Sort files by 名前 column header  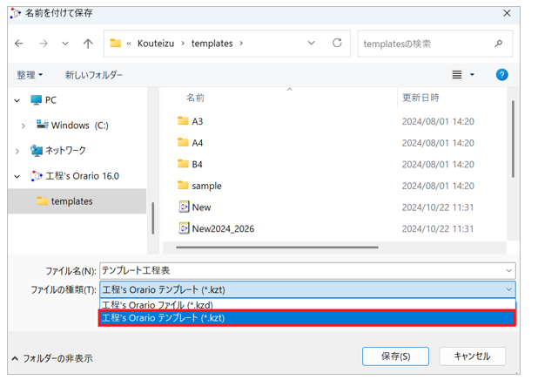[x=195, y=98]
